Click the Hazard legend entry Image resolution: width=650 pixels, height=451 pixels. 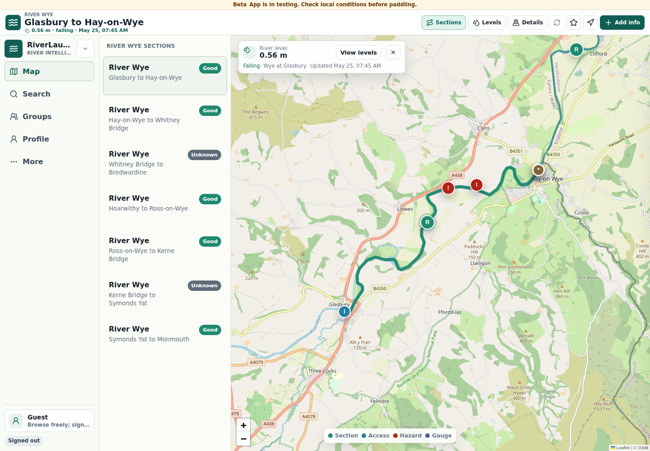(x=407, y=436)
